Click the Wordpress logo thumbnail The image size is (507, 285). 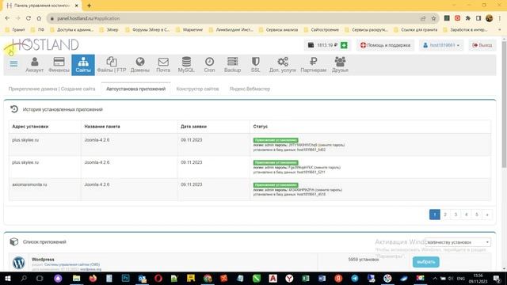point(19,263)
